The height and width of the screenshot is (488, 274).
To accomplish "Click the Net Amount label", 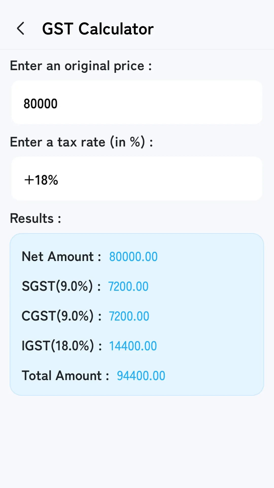I will tap(62, 256).
